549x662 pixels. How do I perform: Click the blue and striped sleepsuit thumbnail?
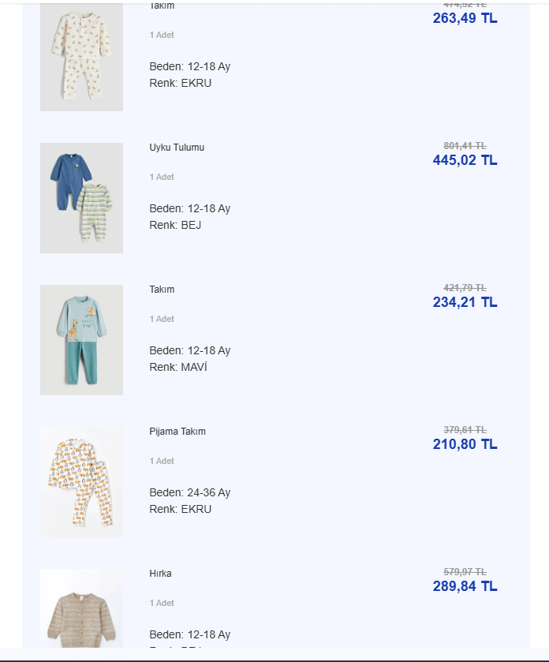pyautogui.click(x=81, y=198)
